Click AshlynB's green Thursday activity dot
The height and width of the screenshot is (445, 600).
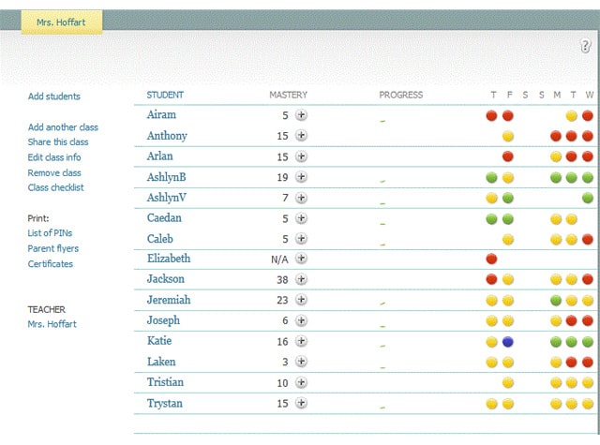click(x=491, y=177)
